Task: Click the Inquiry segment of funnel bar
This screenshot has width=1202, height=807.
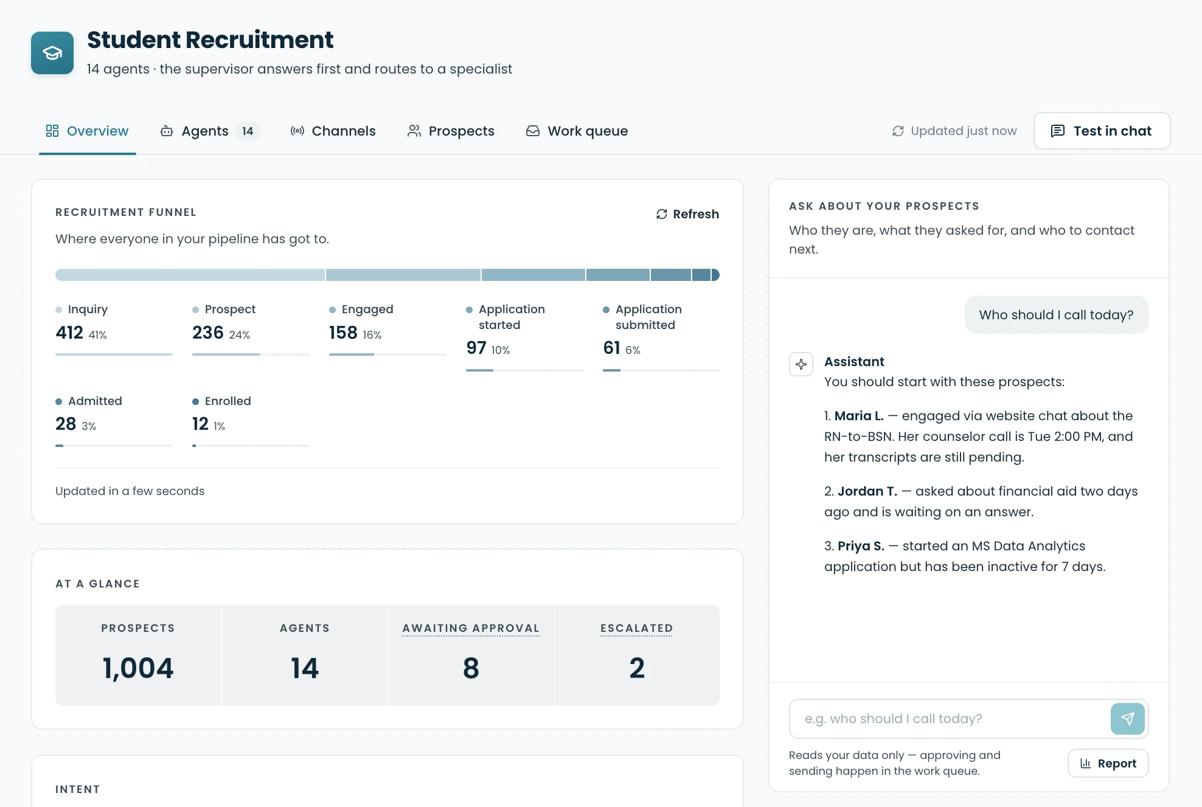Action: [x=190, y=275]
